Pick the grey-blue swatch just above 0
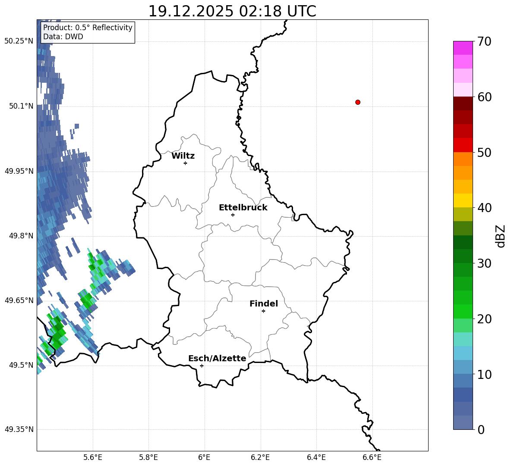Image resolution: width=511 pixels, height=466 pixels. 463,422
